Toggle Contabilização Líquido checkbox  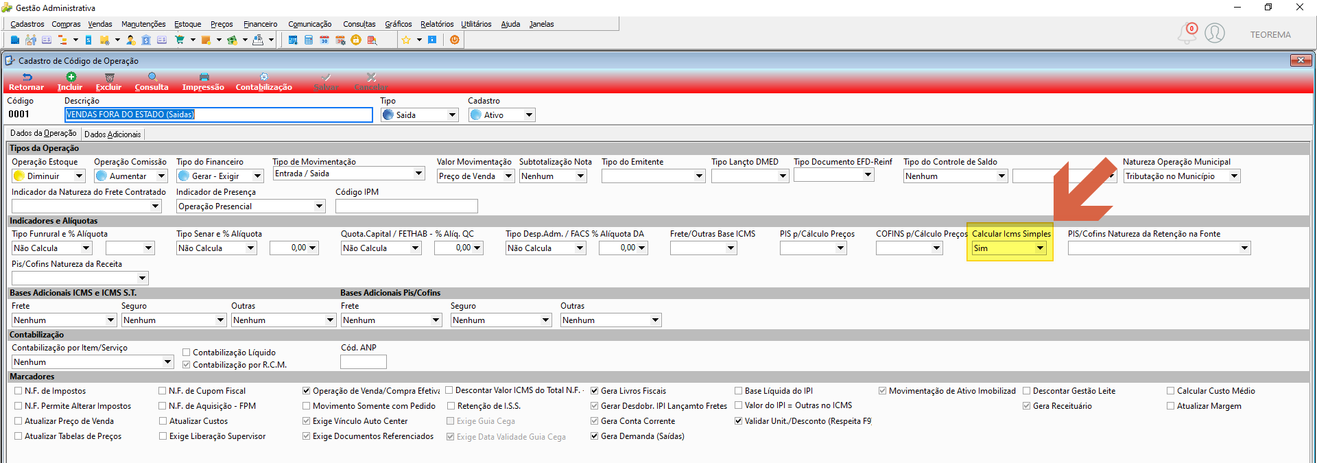pos(187,353)
